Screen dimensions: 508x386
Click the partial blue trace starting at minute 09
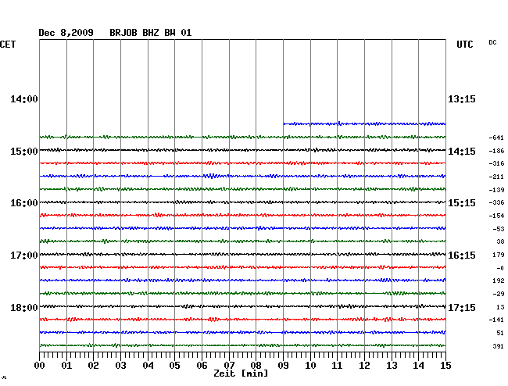[364, 123]
